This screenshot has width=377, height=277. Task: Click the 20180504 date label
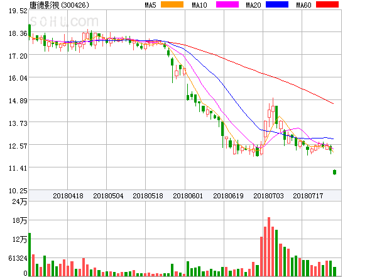point(108,196)
